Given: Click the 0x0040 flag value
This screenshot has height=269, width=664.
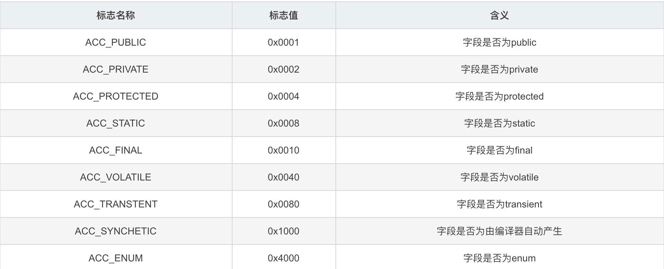Looking at the screenshot, I should pyautogui.click(x=284, y=177).
